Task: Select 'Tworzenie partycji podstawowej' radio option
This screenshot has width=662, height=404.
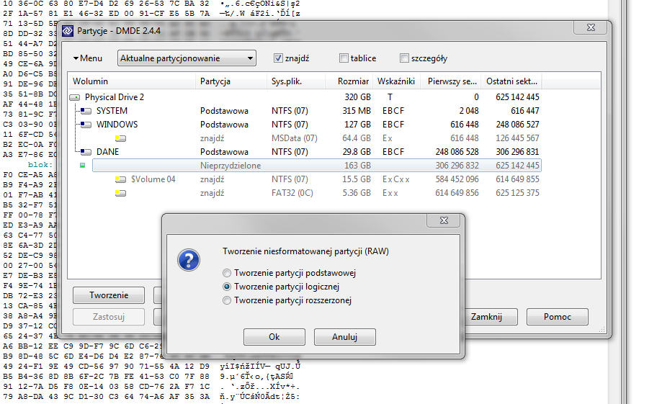Action: 227,273
